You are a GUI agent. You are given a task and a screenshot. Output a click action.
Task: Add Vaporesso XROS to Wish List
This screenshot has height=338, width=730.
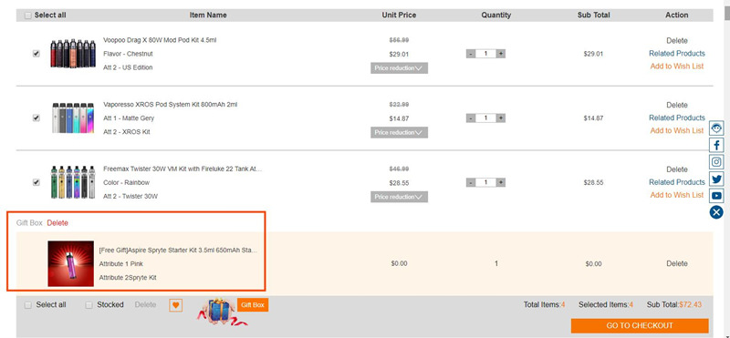point(677,130)
